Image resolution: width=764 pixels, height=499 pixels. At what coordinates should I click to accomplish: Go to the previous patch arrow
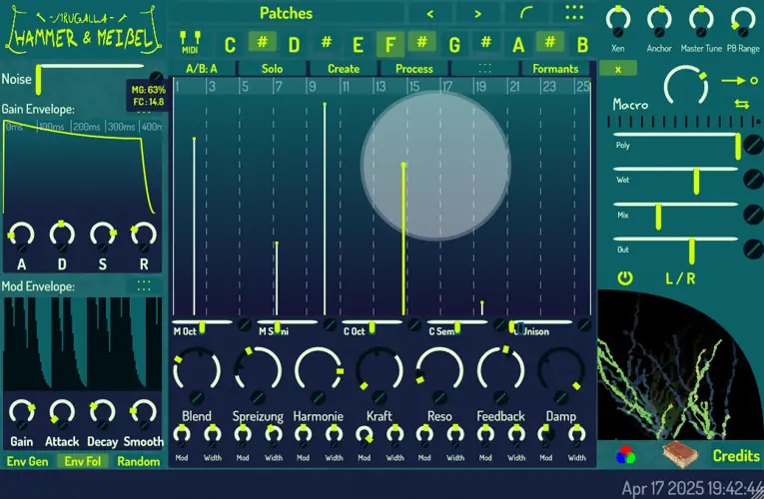(430, 13)
